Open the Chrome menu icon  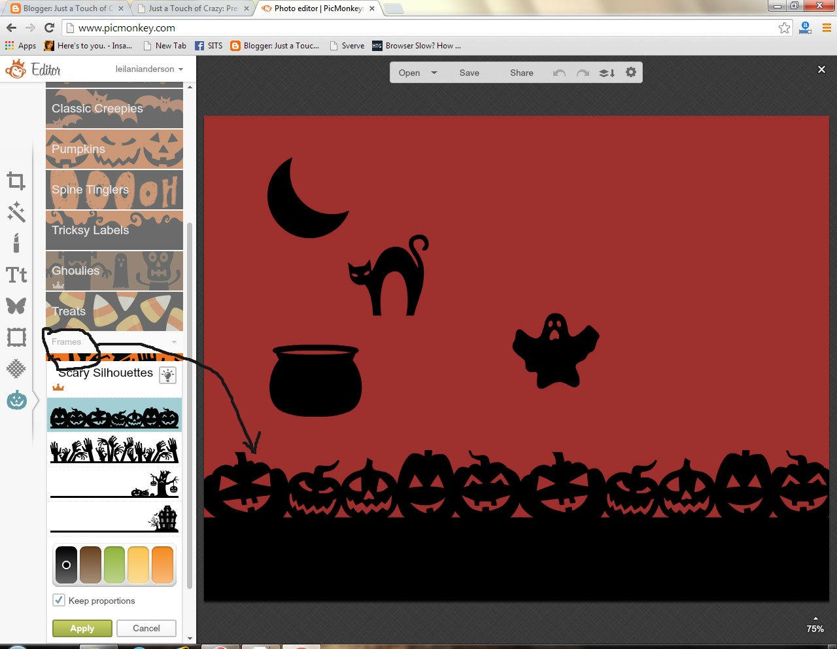click(x=827, y=27)
